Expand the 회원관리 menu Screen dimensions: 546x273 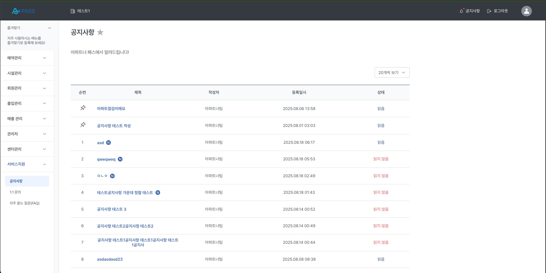[x=27, y=88]
